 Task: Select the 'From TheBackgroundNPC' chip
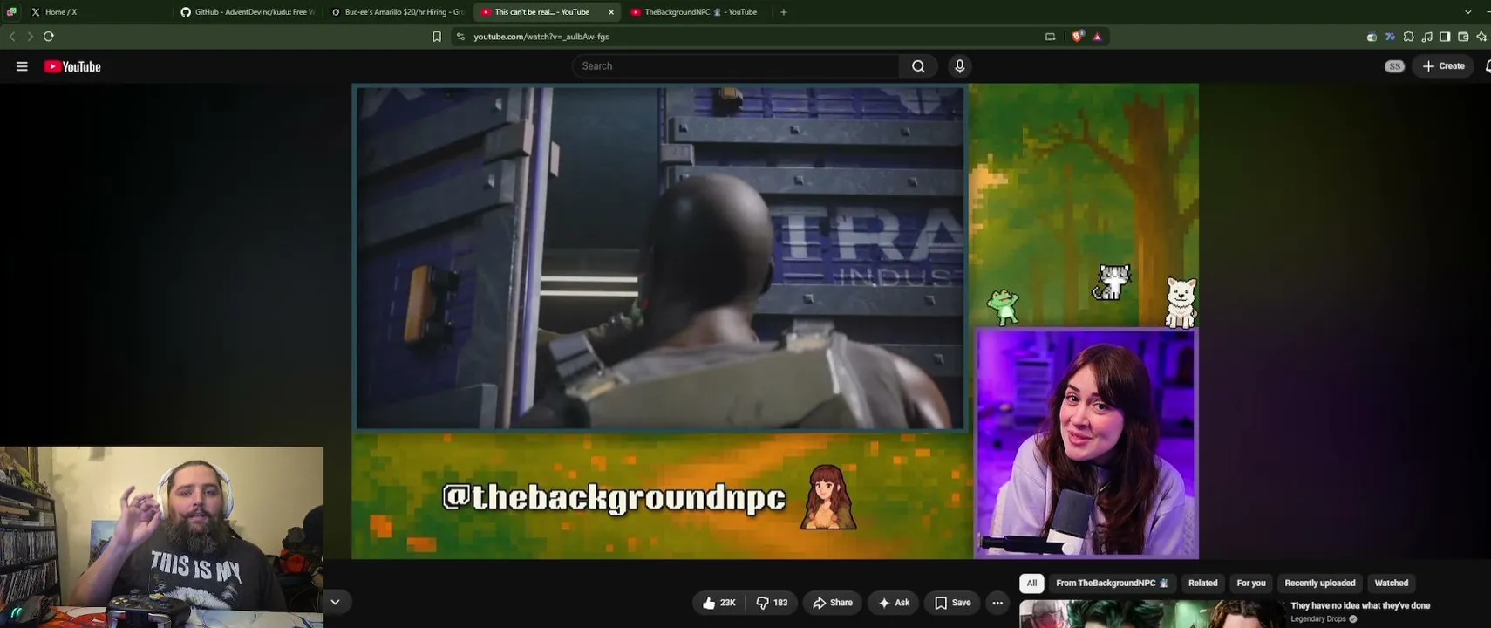pyautogui.click(x=1112, y=583)
